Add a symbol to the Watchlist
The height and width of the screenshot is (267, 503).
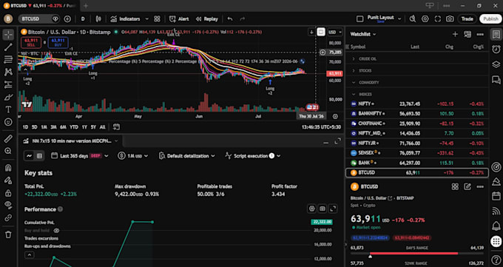tap(455, 34)
